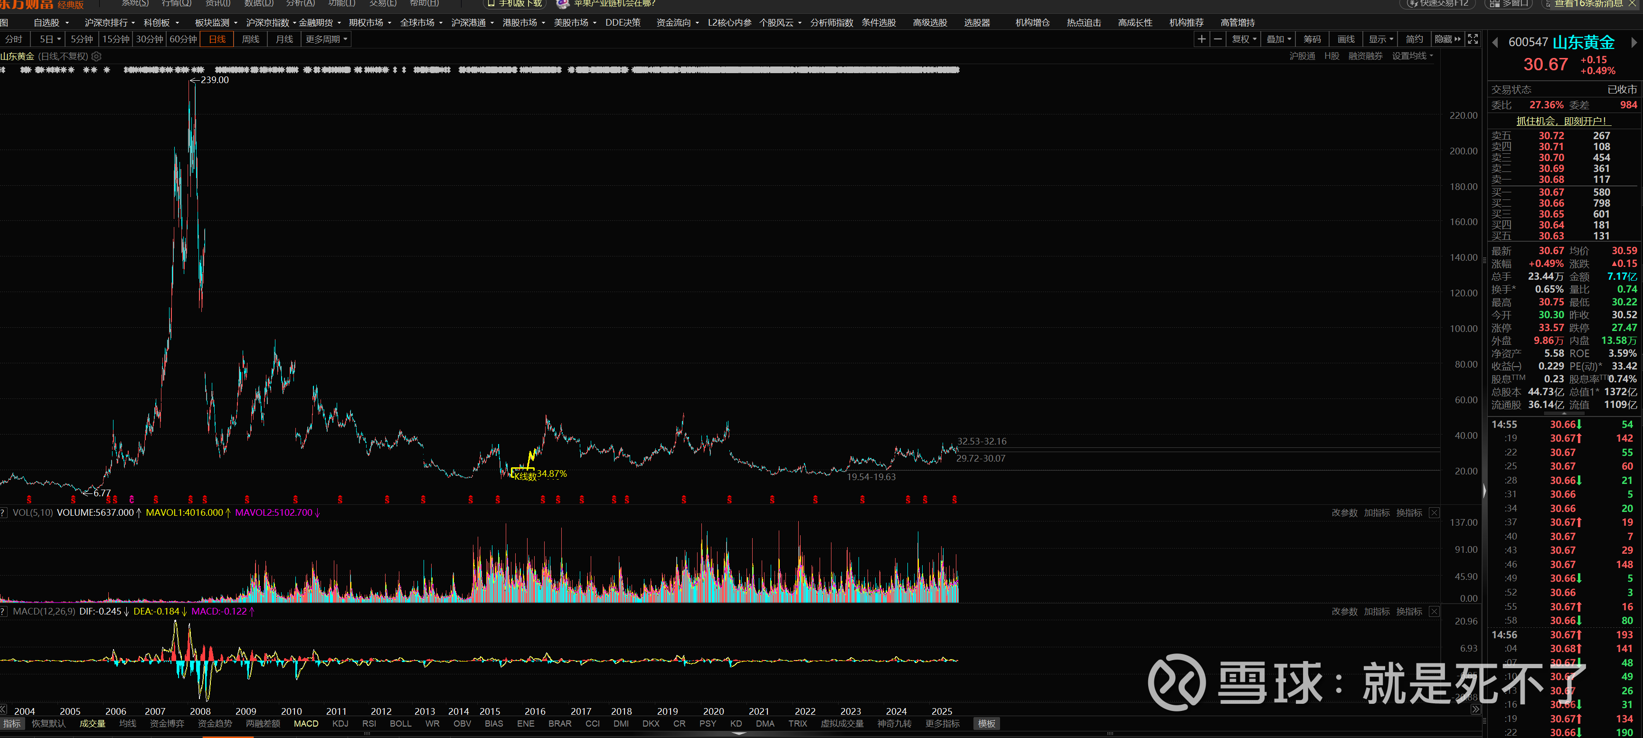The width and height of the screenshot is (1643, 738).
Task: Click the 融资融券 tag link
Action: pos(1365,56)
